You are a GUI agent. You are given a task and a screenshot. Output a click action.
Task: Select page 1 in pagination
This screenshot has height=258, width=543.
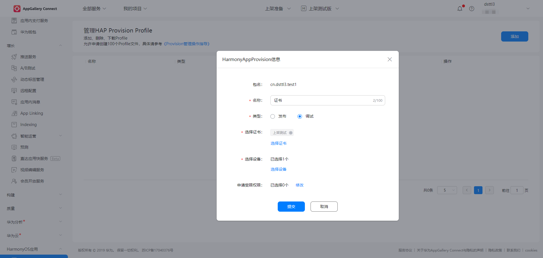[x=478, y=190]
